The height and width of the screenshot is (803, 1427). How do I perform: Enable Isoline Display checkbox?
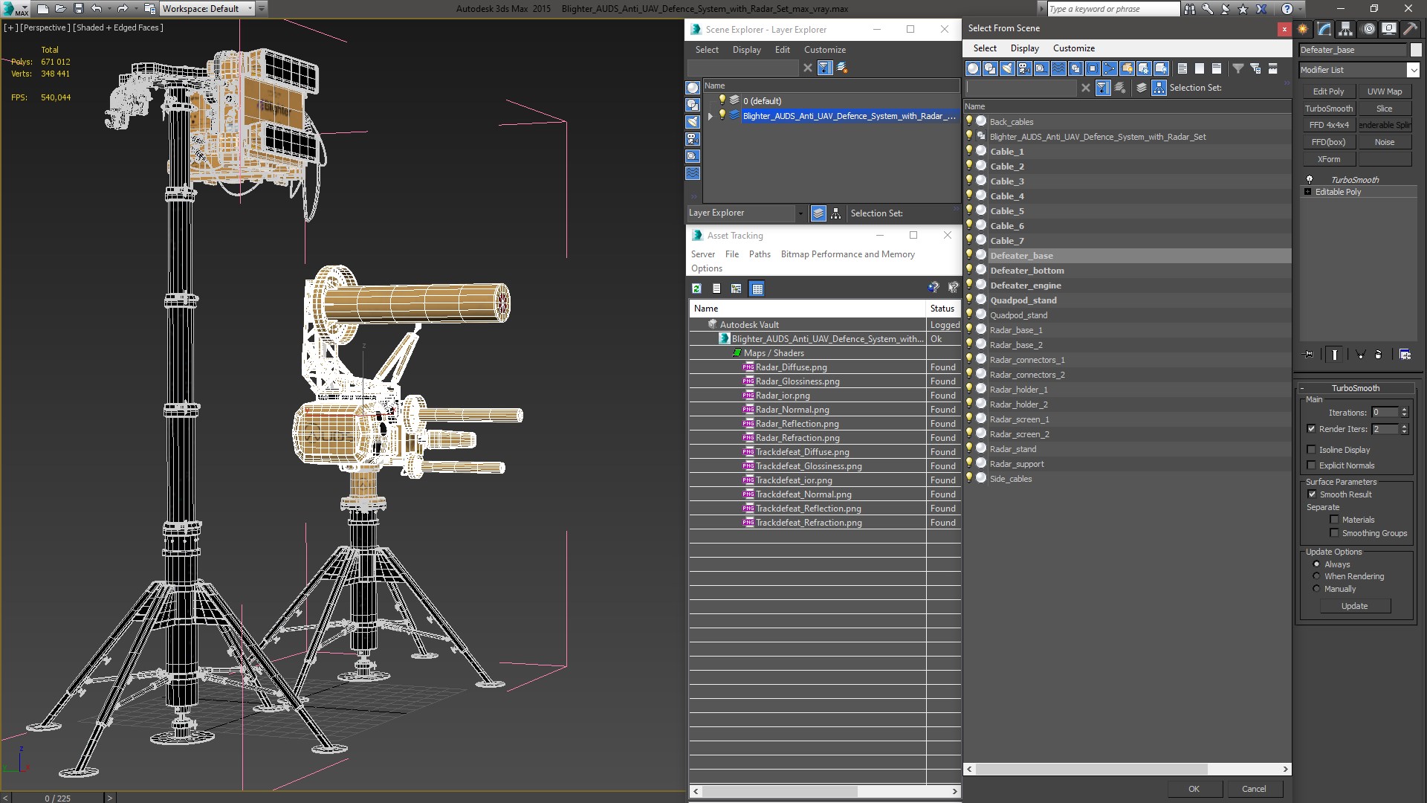[1311, 450]
